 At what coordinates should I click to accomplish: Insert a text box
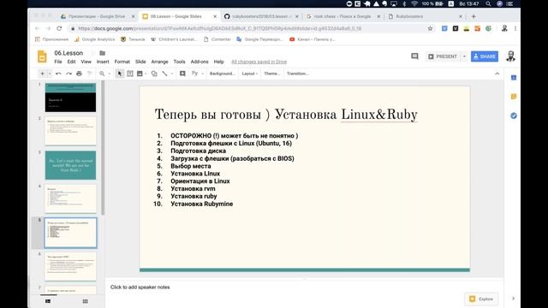click(x=130, y=74)
